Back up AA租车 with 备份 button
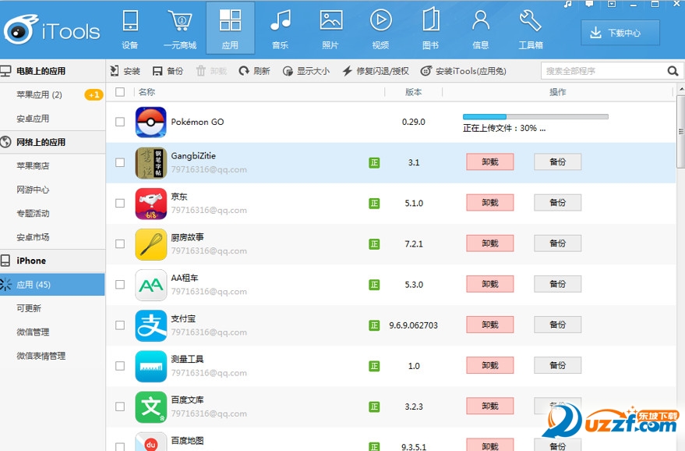Viewport: 685px width, 451px height. click(558, 284)
